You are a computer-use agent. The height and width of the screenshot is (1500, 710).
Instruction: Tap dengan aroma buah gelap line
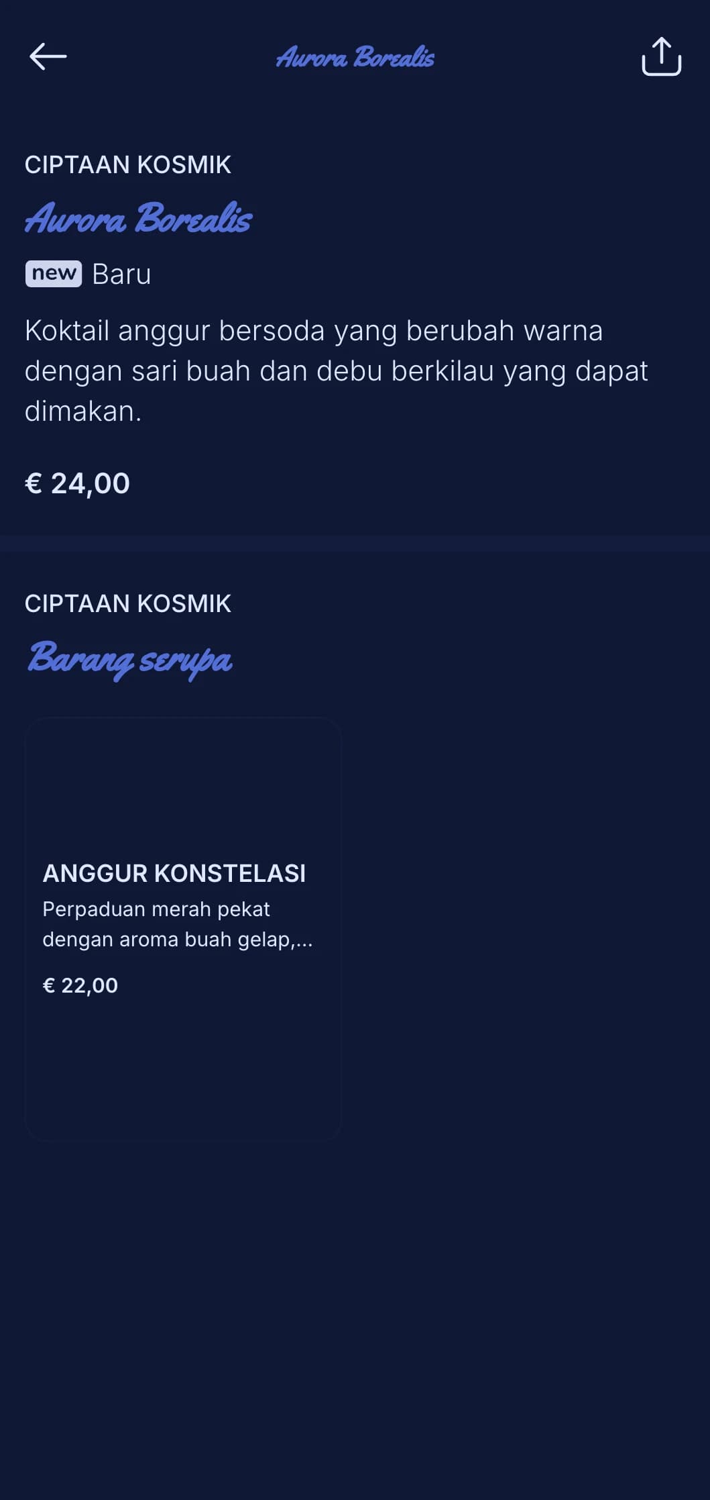[178, 940]
